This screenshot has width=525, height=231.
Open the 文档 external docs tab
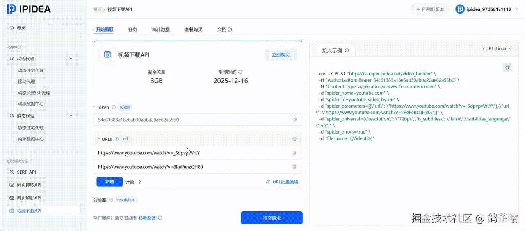pyautogui.click(x=224, y=29)
